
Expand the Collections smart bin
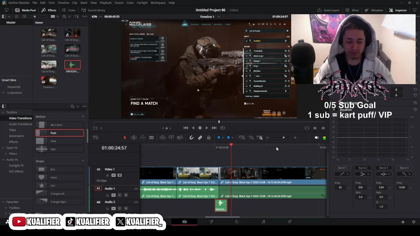tap(3, 93)
